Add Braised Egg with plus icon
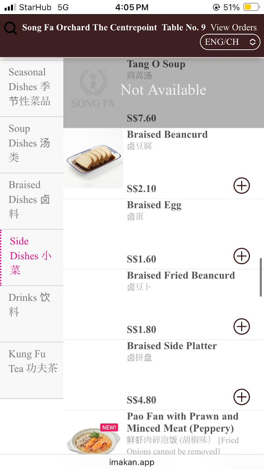The width and height of the screenshot is (264, 470). 241,256
